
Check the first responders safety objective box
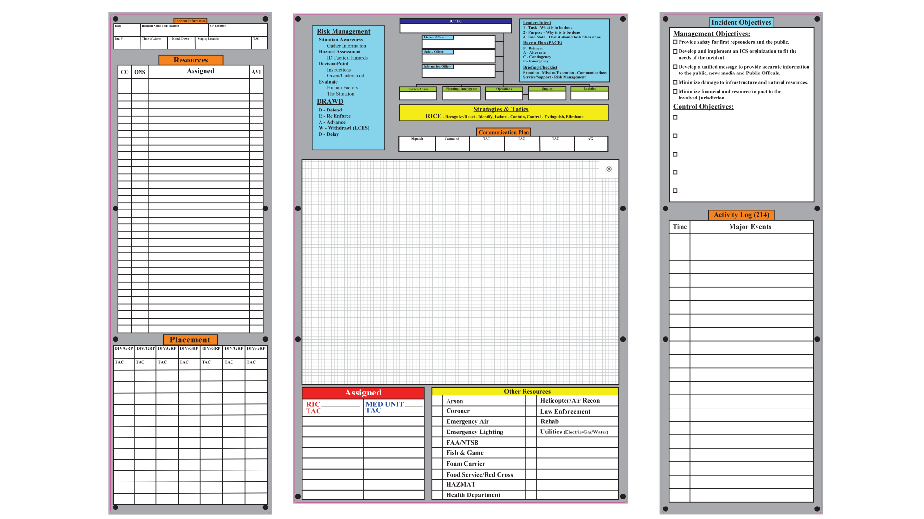tap(675, 42)
